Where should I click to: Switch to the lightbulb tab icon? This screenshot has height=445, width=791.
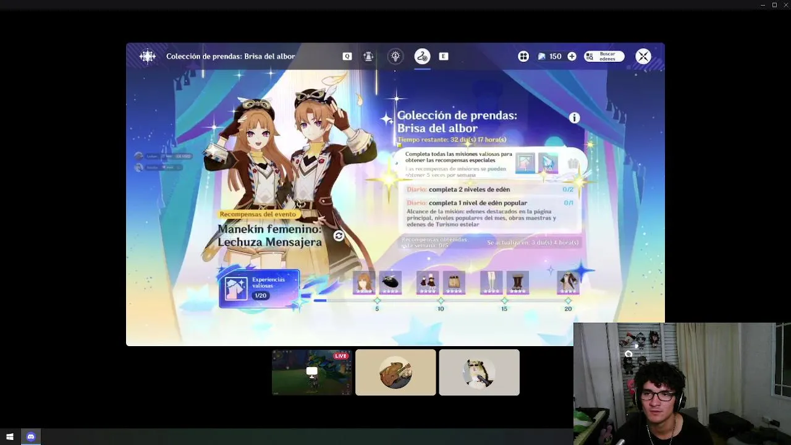(395, 56)
